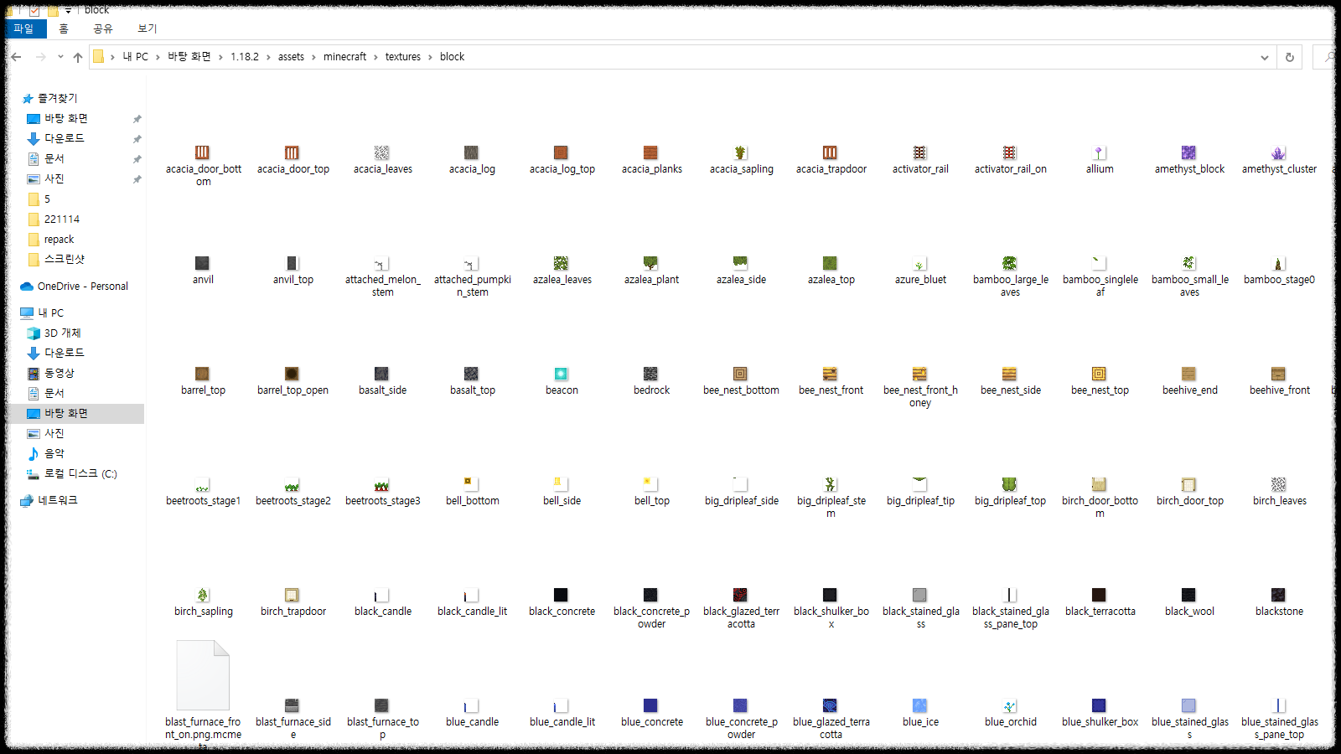Click the blue_shulker_box file name
Image resolution: width=1341 pixels, height=754 pixels.
click(x=1100, y=722)
